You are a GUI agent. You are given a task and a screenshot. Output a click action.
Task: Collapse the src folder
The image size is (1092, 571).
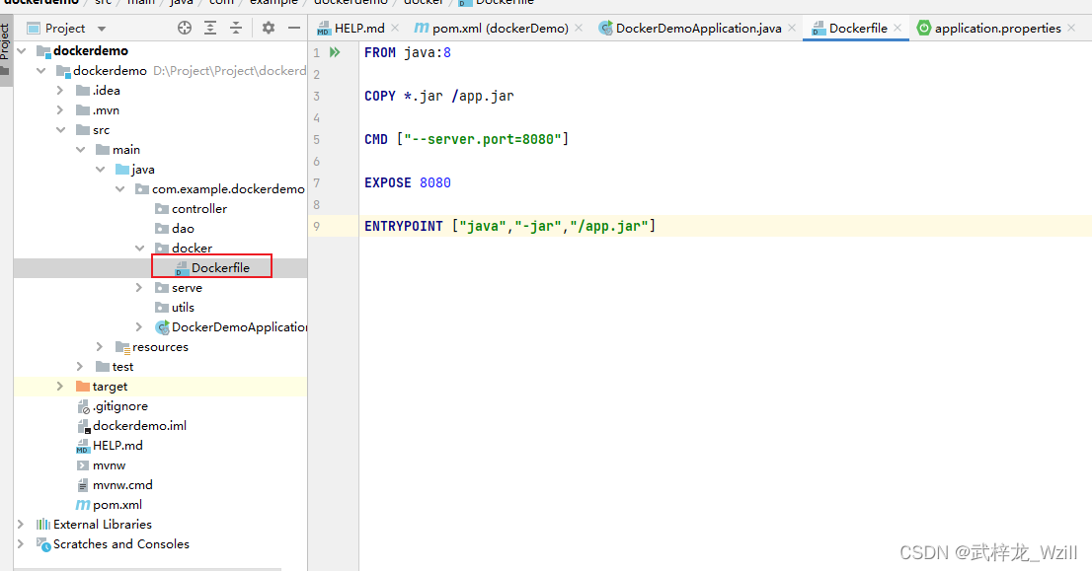click(x=60, y=130)
